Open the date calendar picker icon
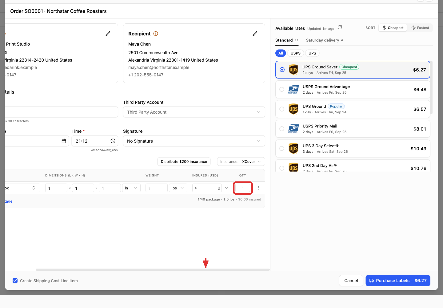The width and height of the screenshot is (443, 308). click(64, 141)
